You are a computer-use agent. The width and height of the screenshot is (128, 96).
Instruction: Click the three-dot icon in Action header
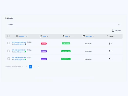tap(108, 36)
